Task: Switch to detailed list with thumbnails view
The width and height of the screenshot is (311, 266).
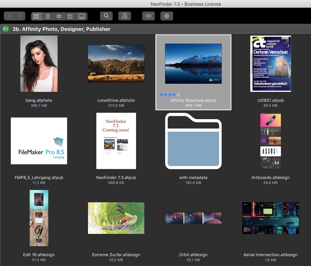Action: coord(70,16)
